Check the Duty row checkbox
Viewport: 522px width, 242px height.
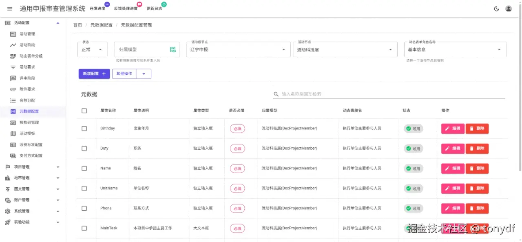point(84,148)
